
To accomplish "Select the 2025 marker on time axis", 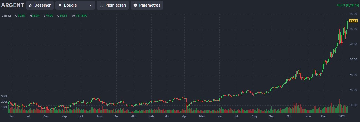I will click(x=134, y=116).
